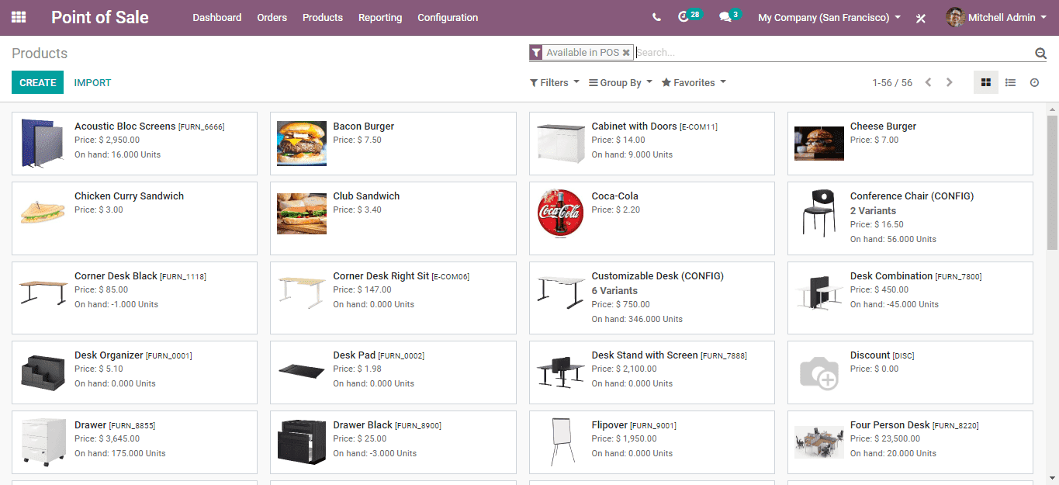Open the Desk Organizer product image
Screen dimensions: 1059x485
coord(43,372)
